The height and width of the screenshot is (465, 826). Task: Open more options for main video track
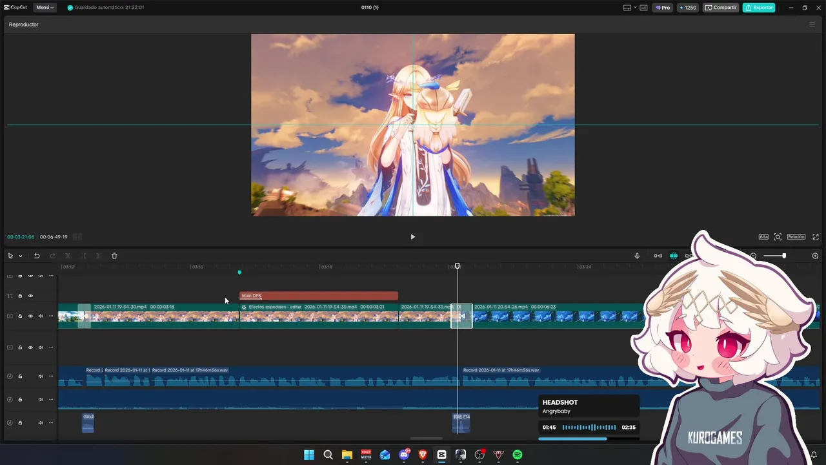[51, 316]
